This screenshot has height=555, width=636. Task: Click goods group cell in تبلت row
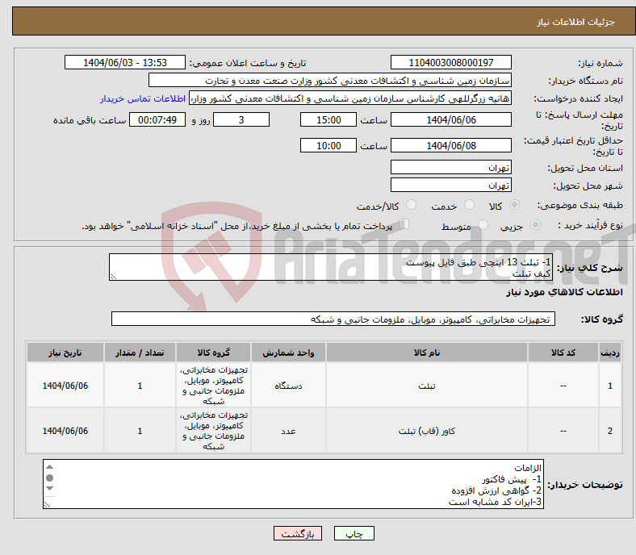pos(213,386)
